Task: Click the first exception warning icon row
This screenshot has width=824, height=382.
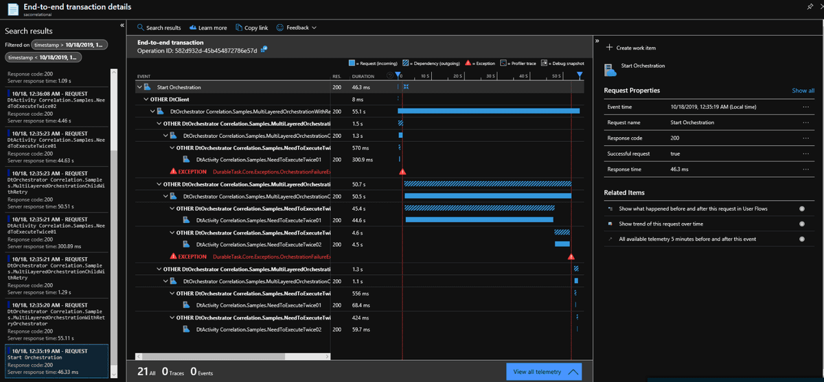Action: coord(174,171)
